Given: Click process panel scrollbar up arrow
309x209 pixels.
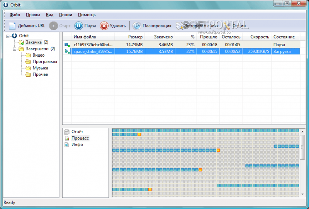Looking at the screenshot, I should [x=302, y=131].
